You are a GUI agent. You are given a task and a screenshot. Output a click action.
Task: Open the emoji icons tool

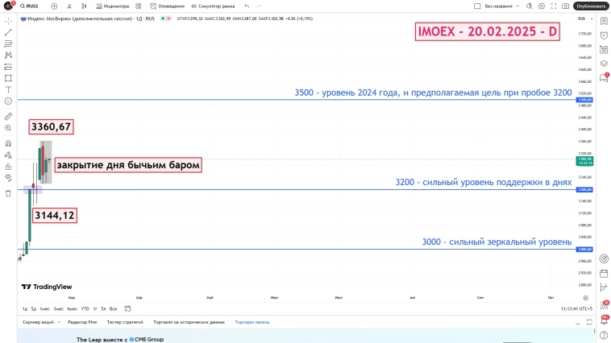8,101
